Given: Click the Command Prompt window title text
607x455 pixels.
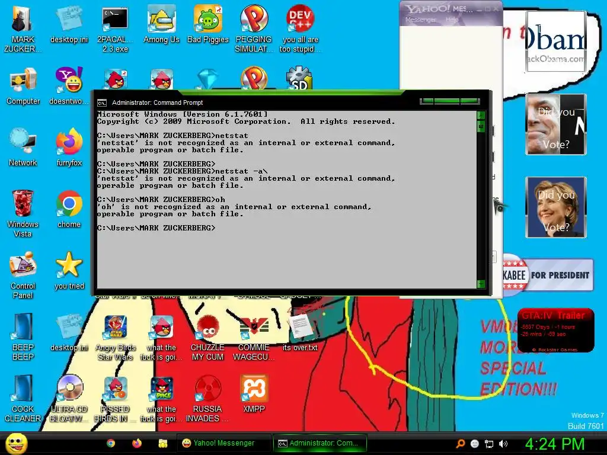Looking at the screenshot, I should [x=157, y=103].
